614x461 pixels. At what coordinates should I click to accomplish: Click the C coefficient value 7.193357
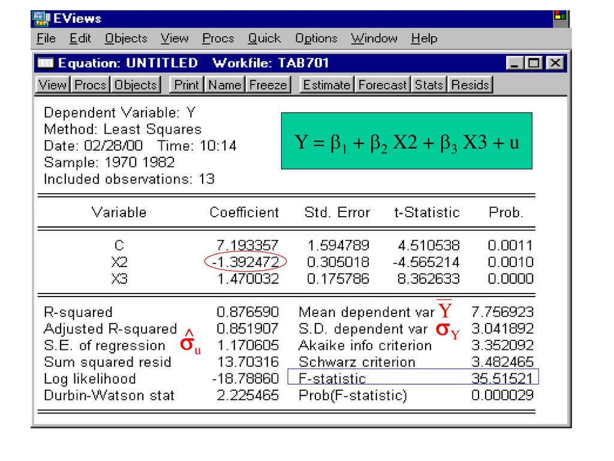[248, 246]
